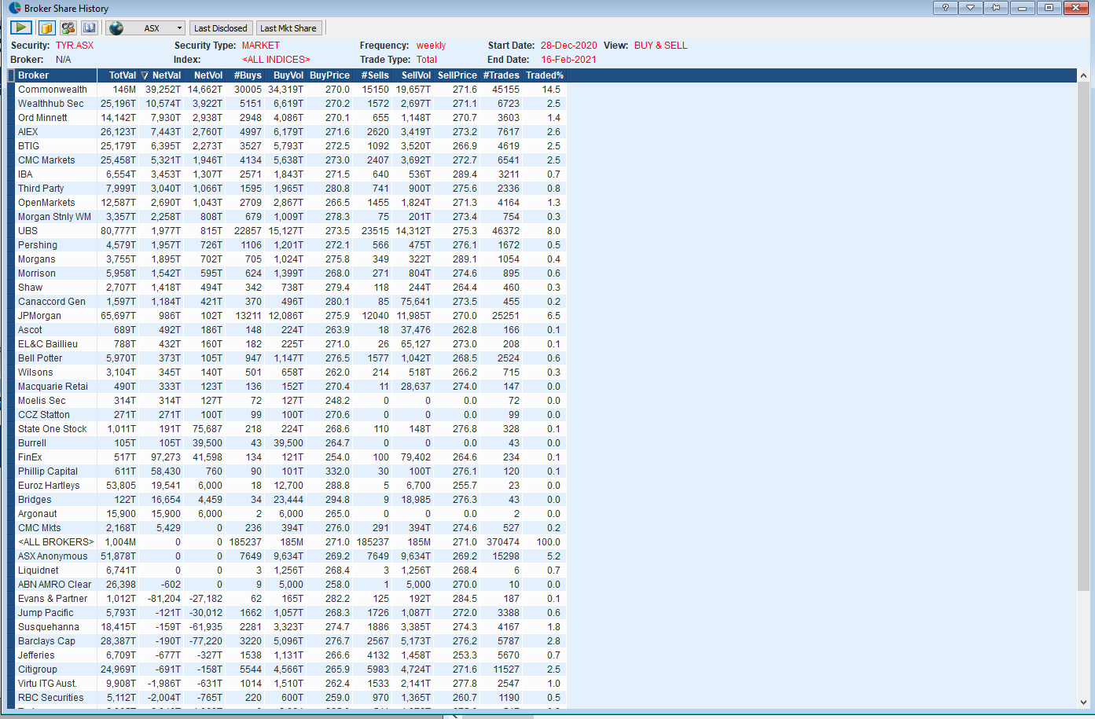Click the 28-Dec-2020 start date
Image resolution: width=1095 pixels, height=719 pixels.
tap(568, 46)
